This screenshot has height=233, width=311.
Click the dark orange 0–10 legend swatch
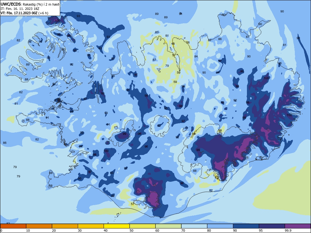click(13, 226)
